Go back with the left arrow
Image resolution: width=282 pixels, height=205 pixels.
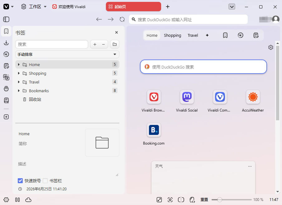[x=99, y=19]
